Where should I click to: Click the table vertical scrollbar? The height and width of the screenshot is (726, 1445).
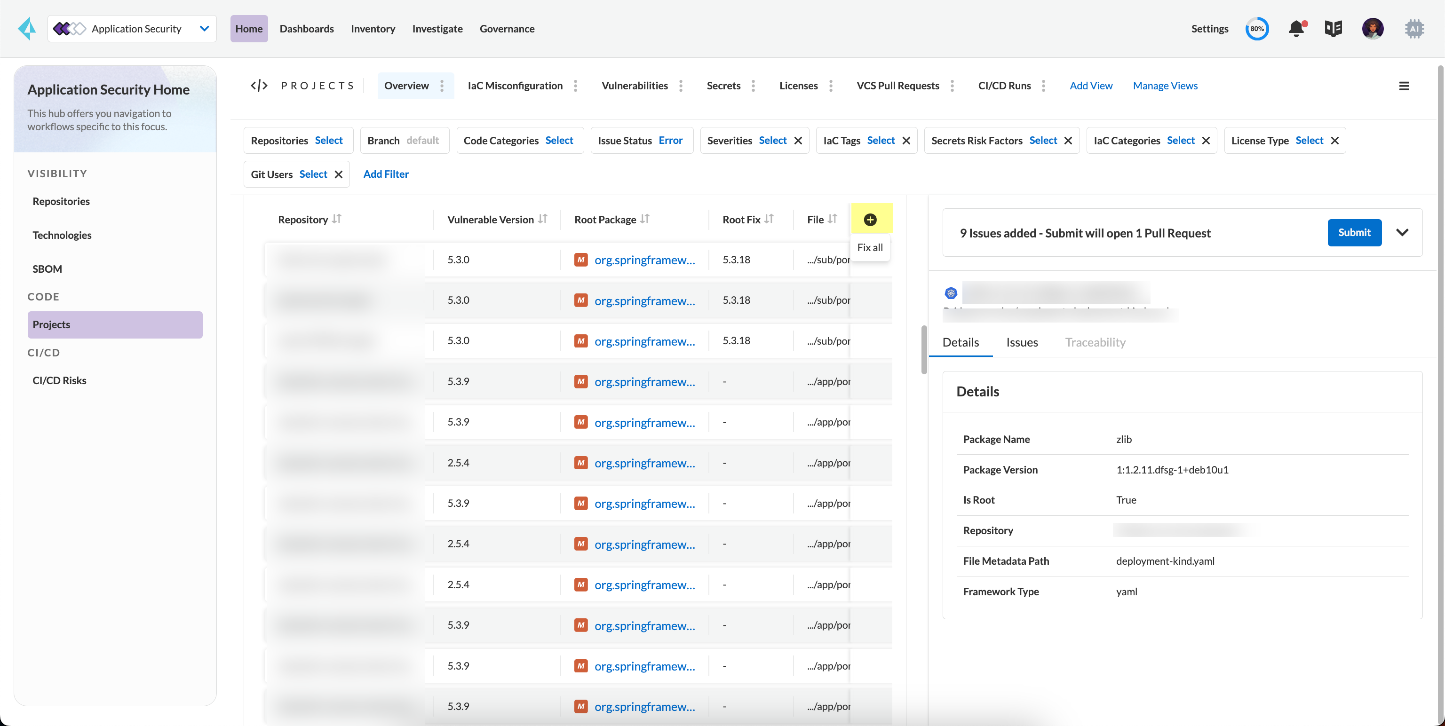[x=924, y=349]
